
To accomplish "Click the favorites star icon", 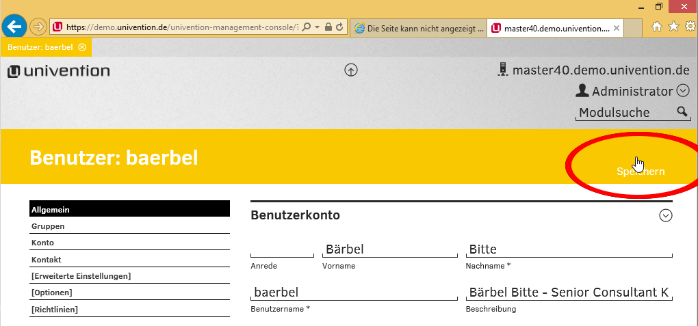I will [673, 27].
